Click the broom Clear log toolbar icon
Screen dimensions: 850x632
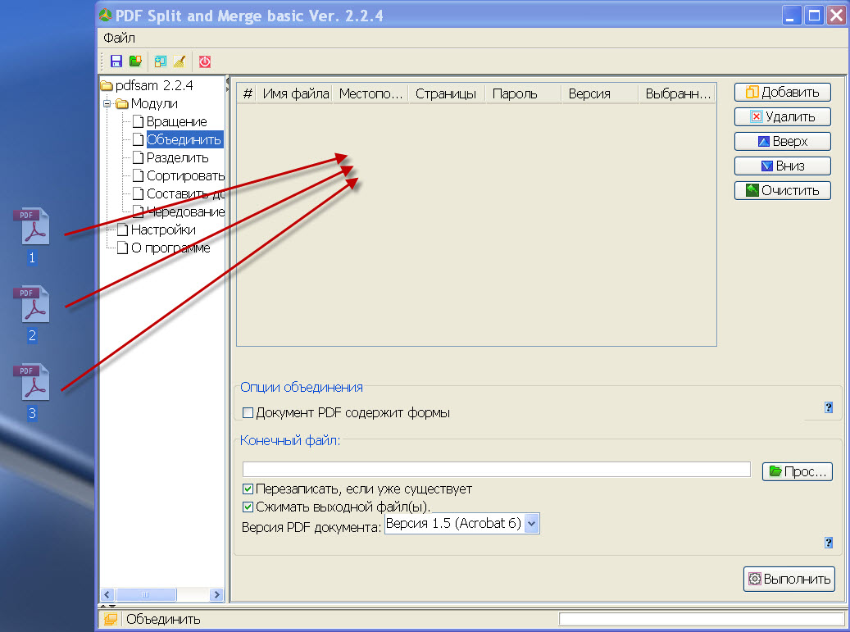pyautogui.click(x=180, y=61)
